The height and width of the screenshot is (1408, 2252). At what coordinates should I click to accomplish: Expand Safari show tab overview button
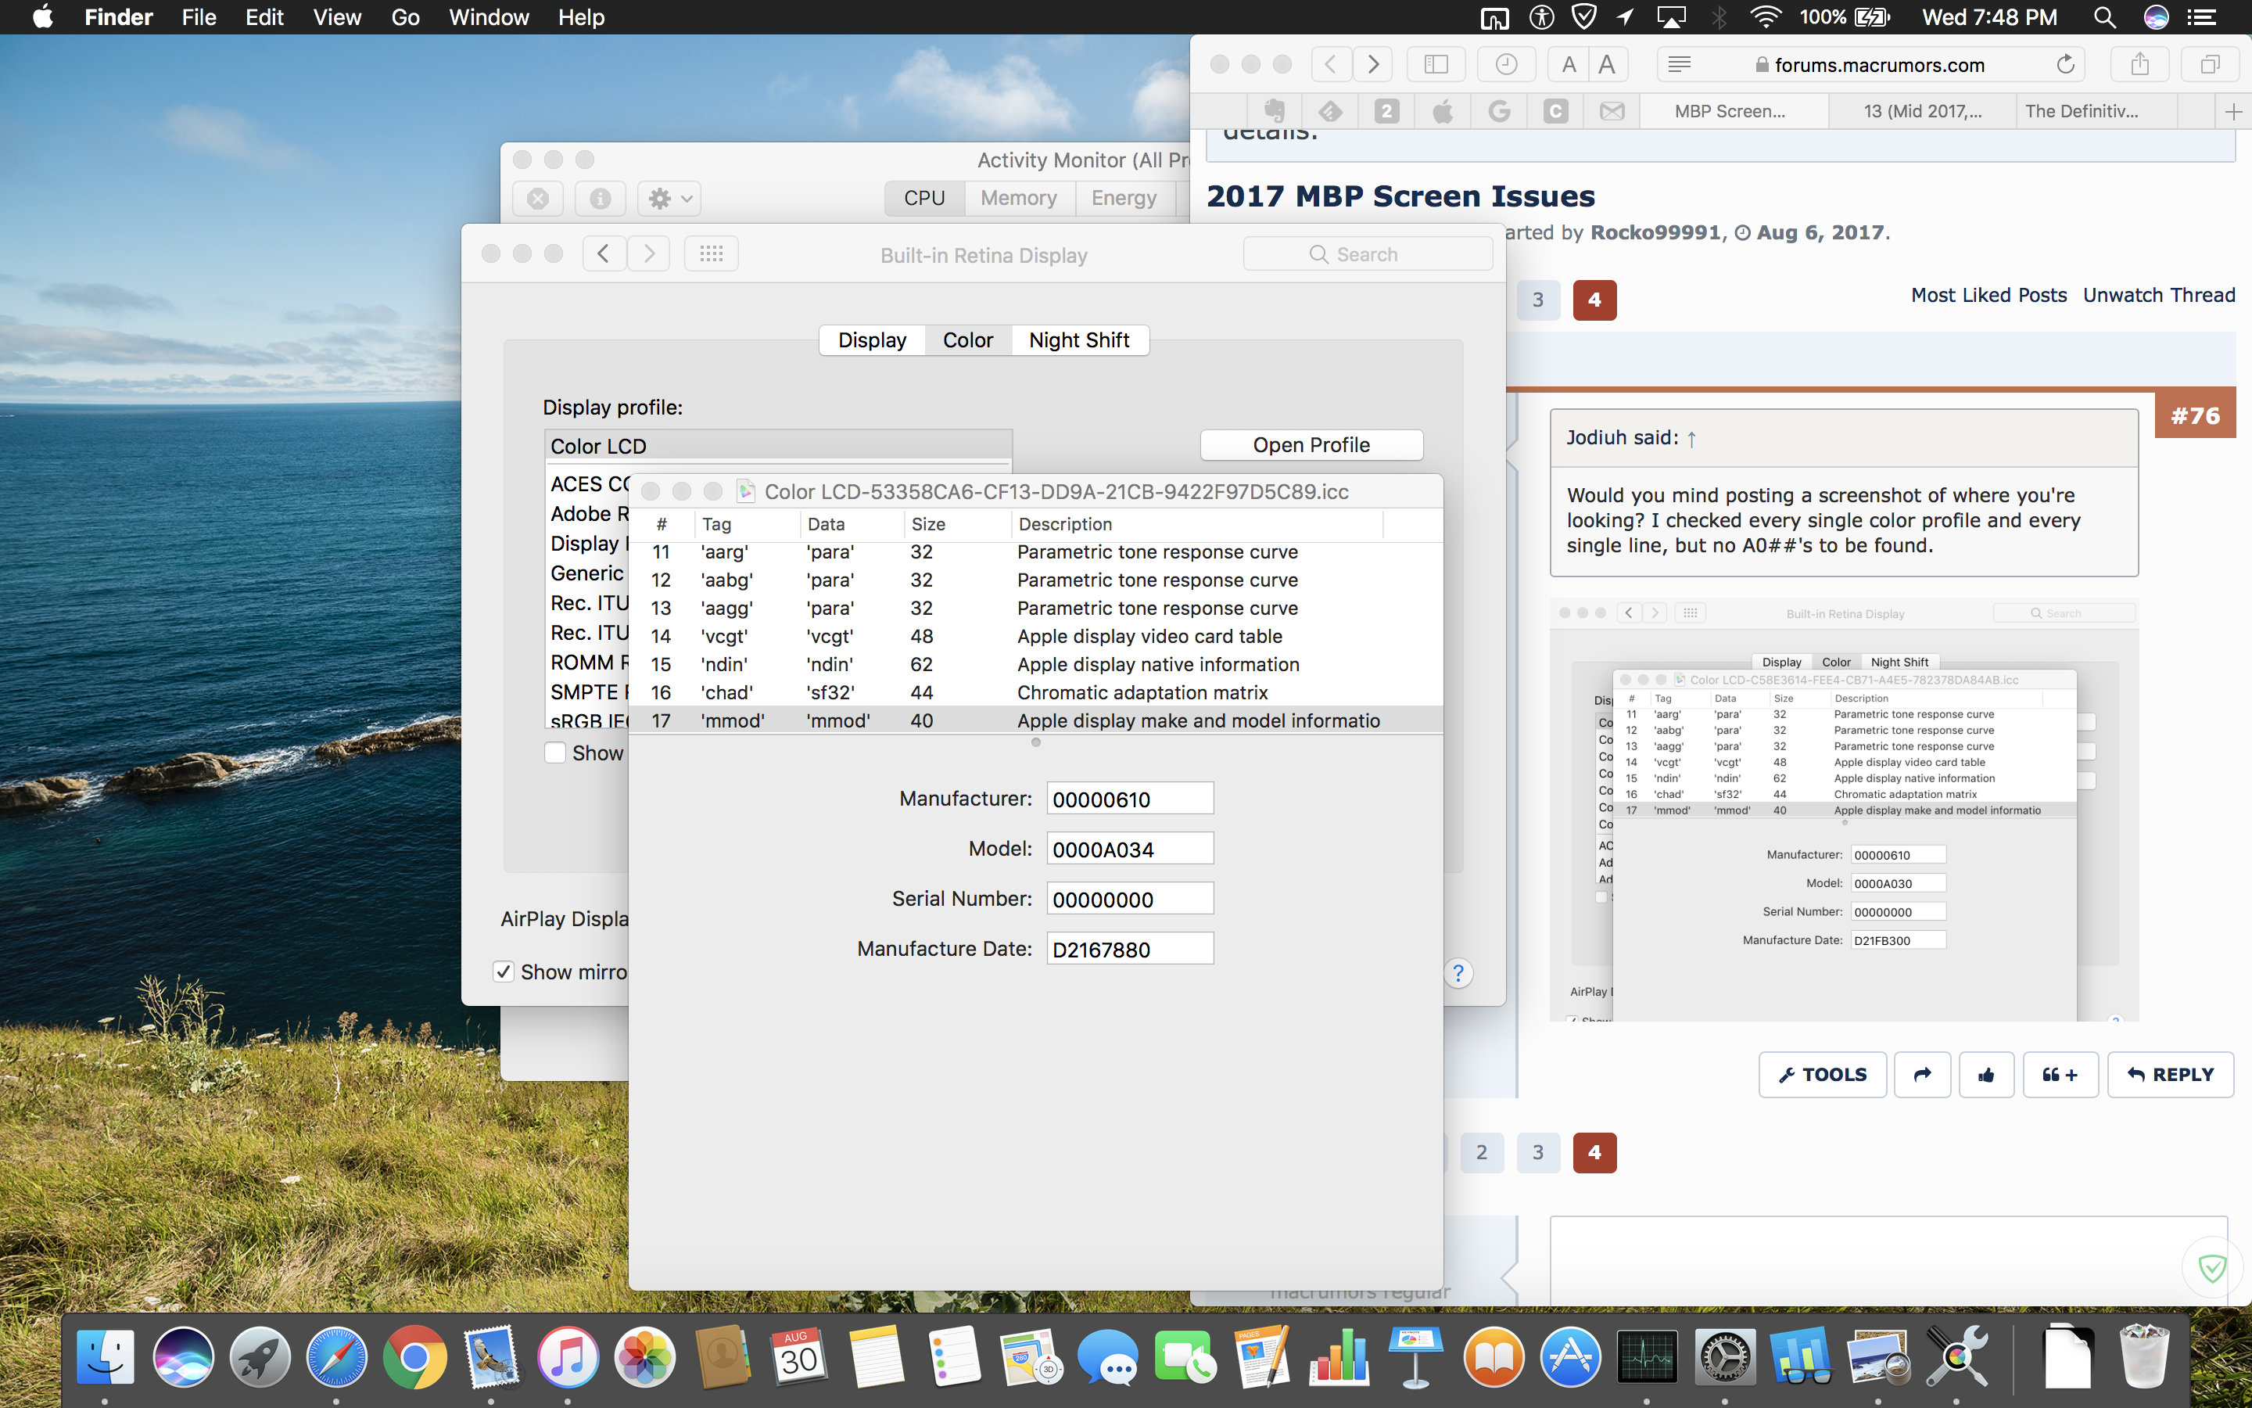click(x=2210, y=64)
